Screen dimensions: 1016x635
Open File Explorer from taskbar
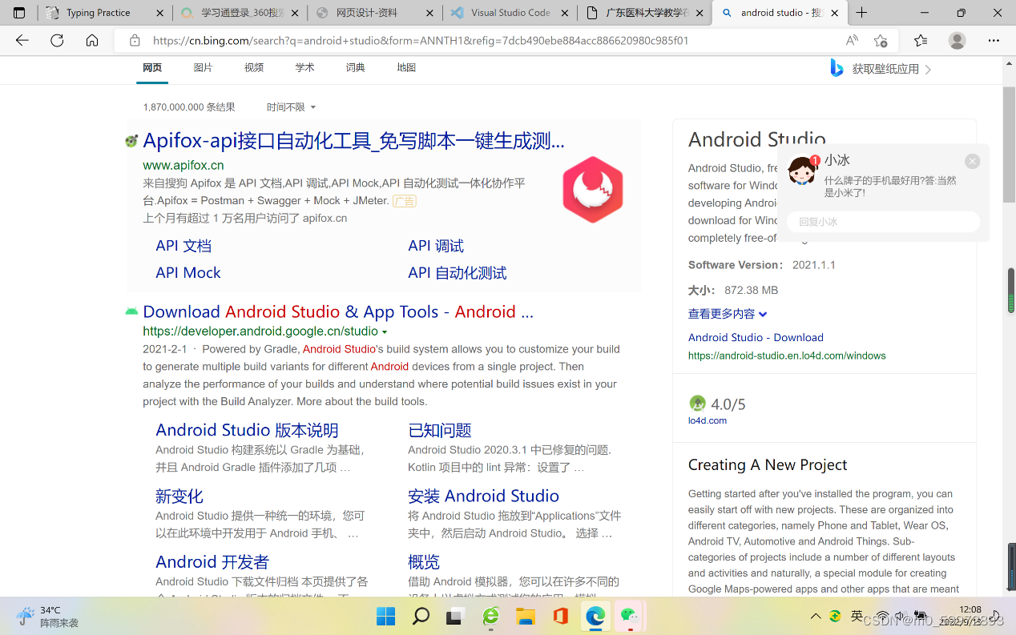pyautogui.click(x=525, y=616)
